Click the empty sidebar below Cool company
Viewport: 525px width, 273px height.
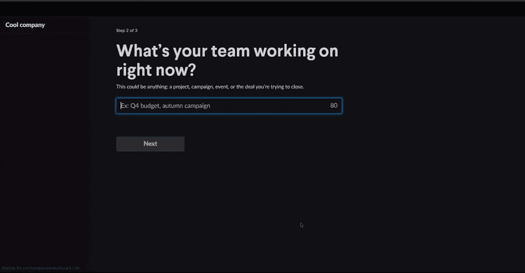click(44, 144)
